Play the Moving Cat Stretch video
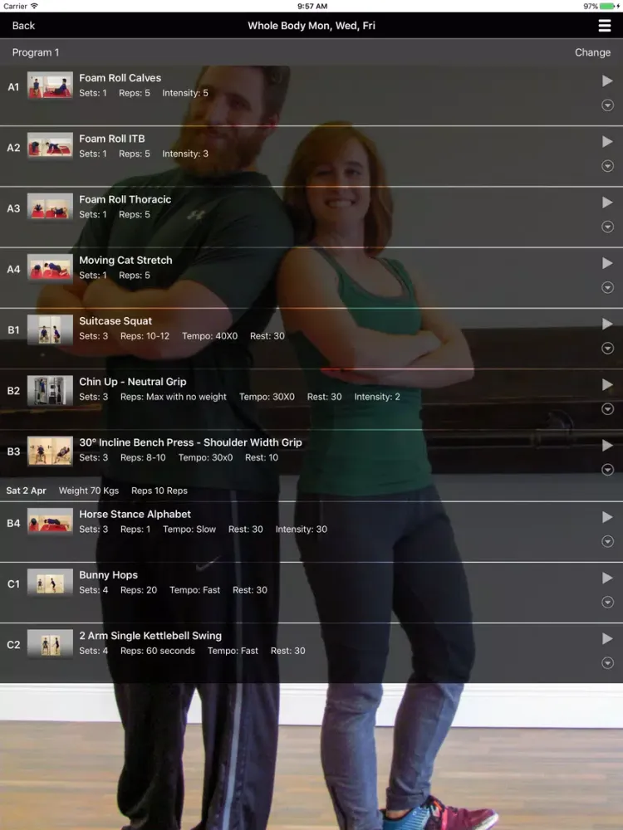This screenshot has height=830, width=623. pyautogui.click(x=607, y=263)
